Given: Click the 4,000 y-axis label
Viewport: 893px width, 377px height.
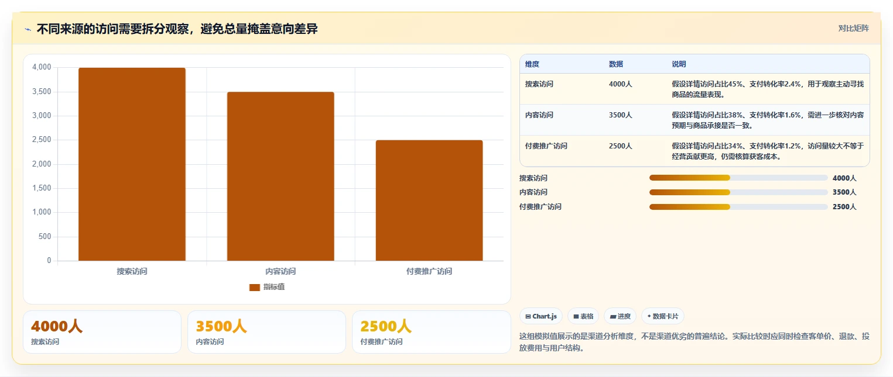Looking at the screenshot, I should 42,67.
